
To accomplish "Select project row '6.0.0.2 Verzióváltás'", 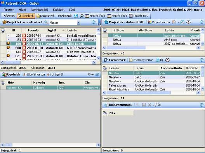I will coord(51,48).
